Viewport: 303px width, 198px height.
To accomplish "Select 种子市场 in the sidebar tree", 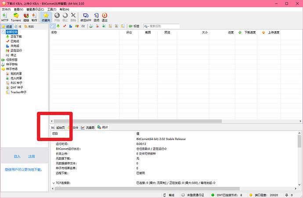I will pos(12,69).
